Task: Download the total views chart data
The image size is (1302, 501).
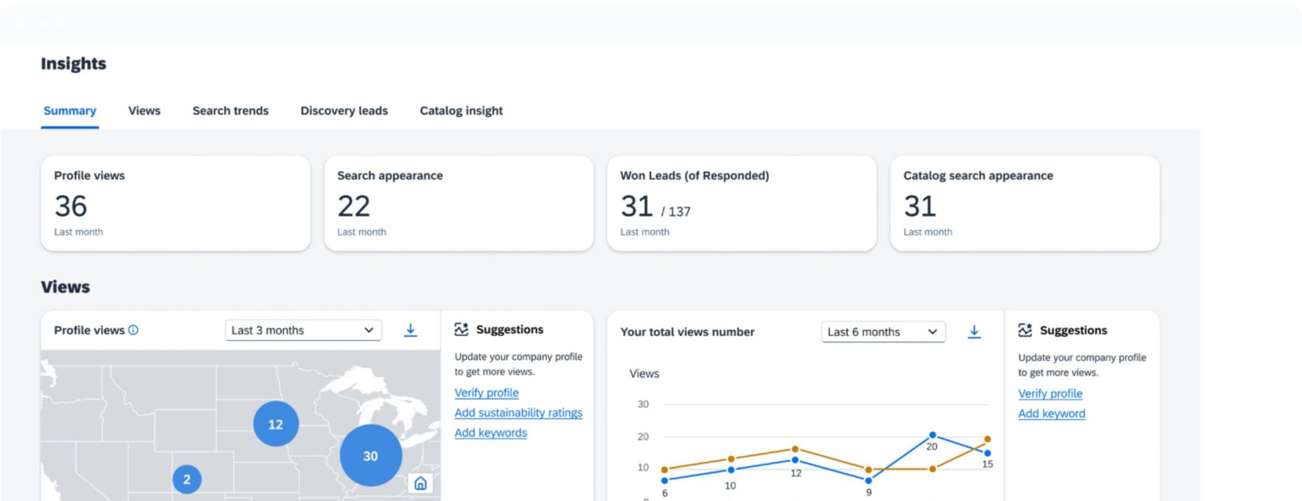Action: point(974,332)
